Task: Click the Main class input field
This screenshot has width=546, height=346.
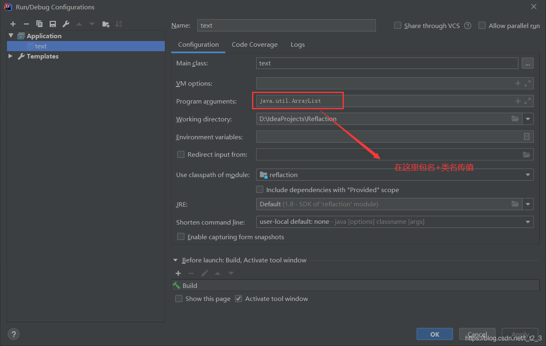Action: coord(387,63)
